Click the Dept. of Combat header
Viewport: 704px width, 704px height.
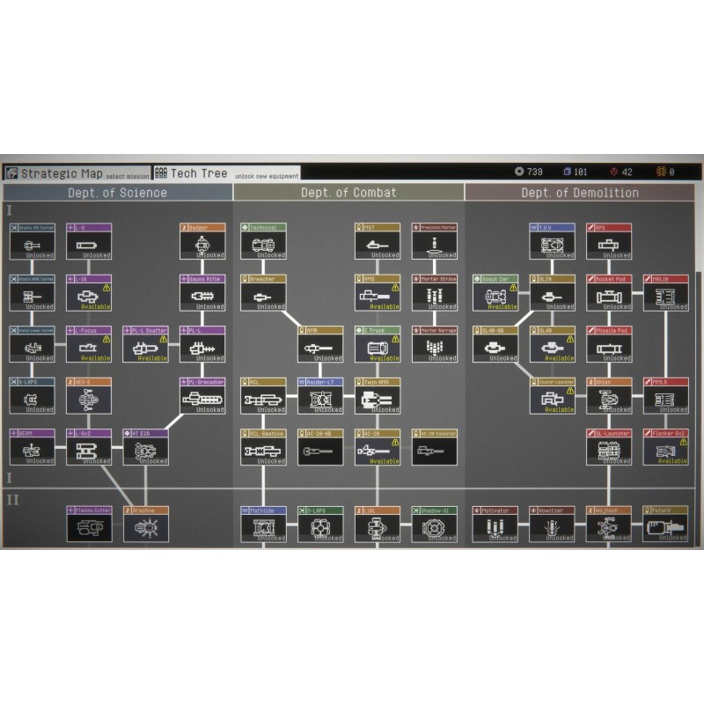pyautogui.click(x=348, y=193)
